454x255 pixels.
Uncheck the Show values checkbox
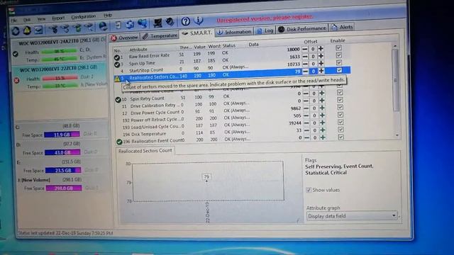(309, 190)
